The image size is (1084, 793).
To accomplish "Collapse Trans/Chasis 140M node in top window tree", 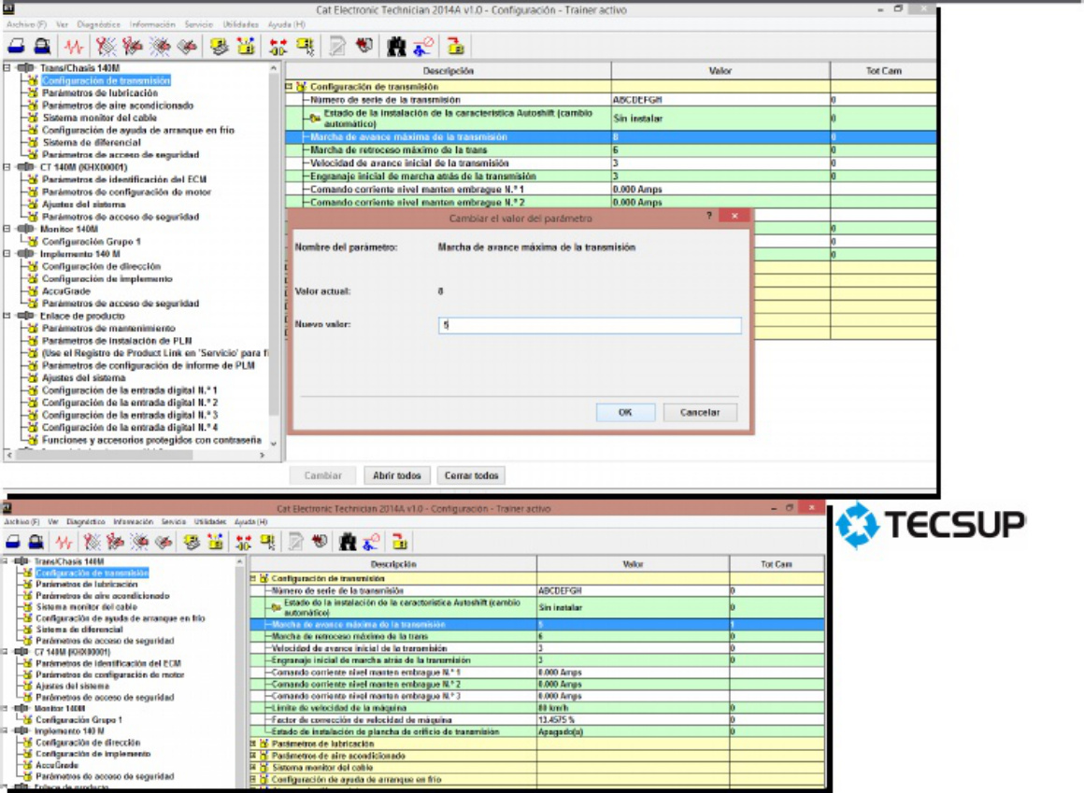I will (x=7, y=67).
